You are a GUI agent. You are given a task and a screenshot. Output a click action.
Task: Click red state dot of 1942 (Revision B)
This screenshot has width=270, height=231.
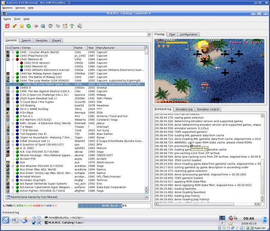[x=17, y=59]
